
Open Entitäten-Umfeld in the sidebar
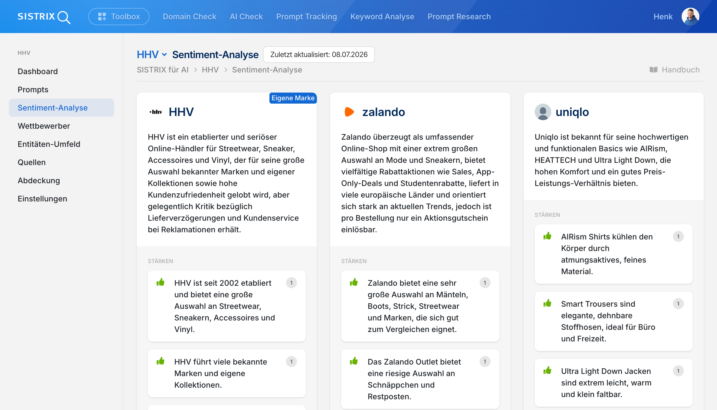tap(61, 144)
